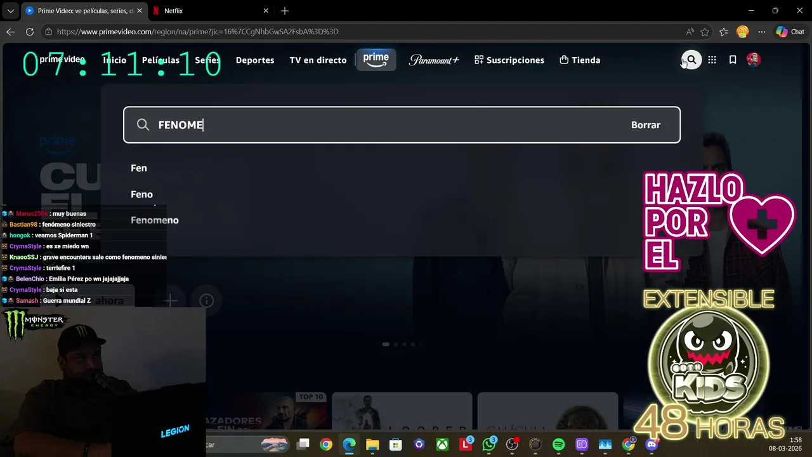Open the Series menu item
This screenshot has height=457, width=812.
click(207, 60)
